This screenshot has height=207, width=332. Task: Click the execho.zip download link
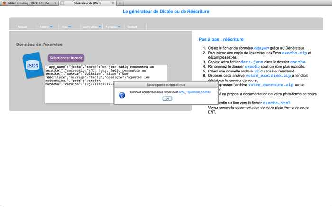(x=295, y=53)
